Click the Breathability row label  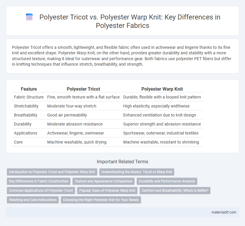pos(26,115)
